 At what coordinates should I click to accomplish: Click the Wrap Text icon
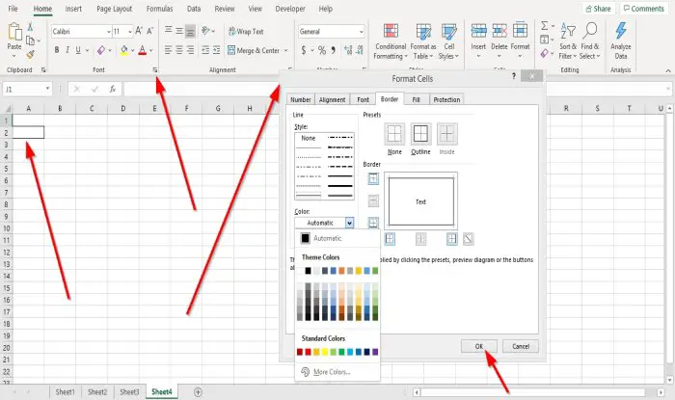[x=232, y=32]
